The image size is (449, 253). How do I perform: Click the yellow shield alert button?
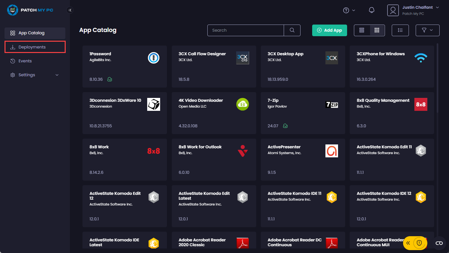pos(419,243)
